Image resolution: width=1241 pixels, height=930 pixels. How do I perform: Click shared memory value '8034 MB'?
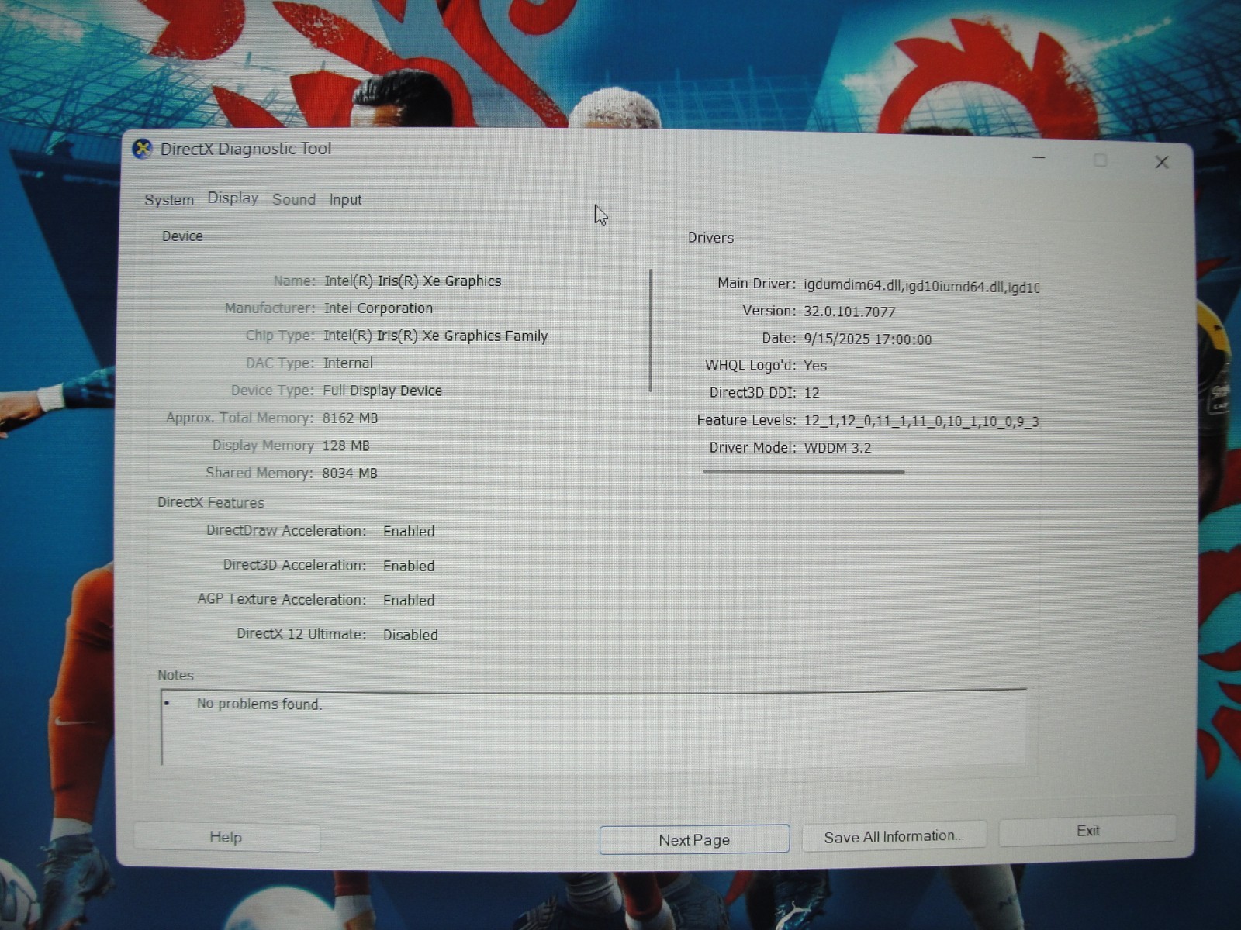tap(350, 474)
